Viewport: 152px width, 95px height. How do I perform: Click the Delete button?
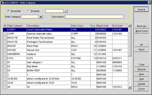coord(141,84)
